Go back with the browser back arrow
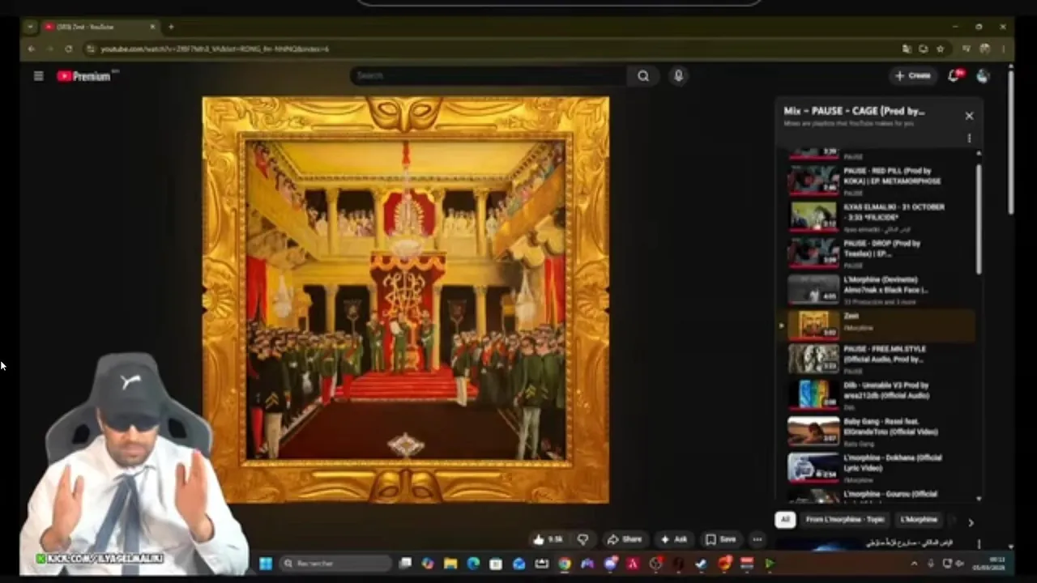 tap(31, 49)
